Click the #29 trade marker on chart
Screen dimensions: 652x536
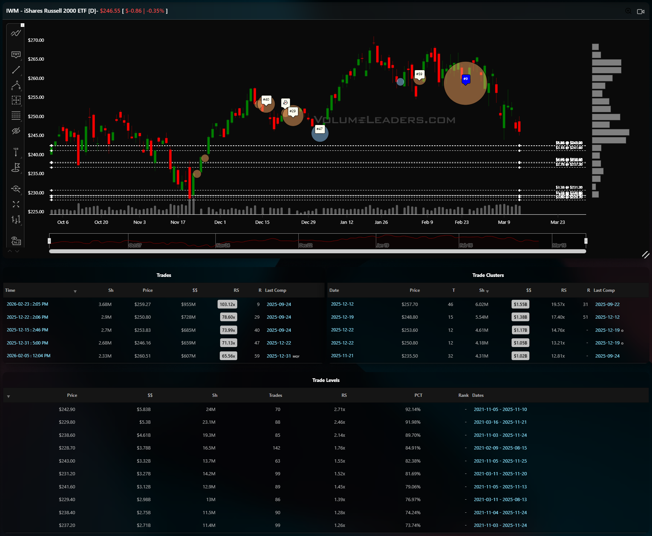tap(293, 111)
